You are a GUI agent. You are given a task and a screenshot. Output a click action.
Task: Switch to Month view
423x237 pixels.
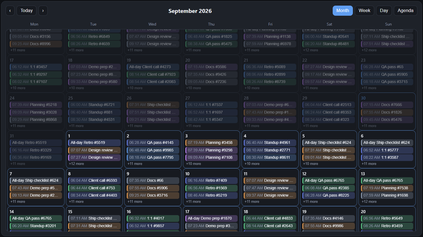343,11
